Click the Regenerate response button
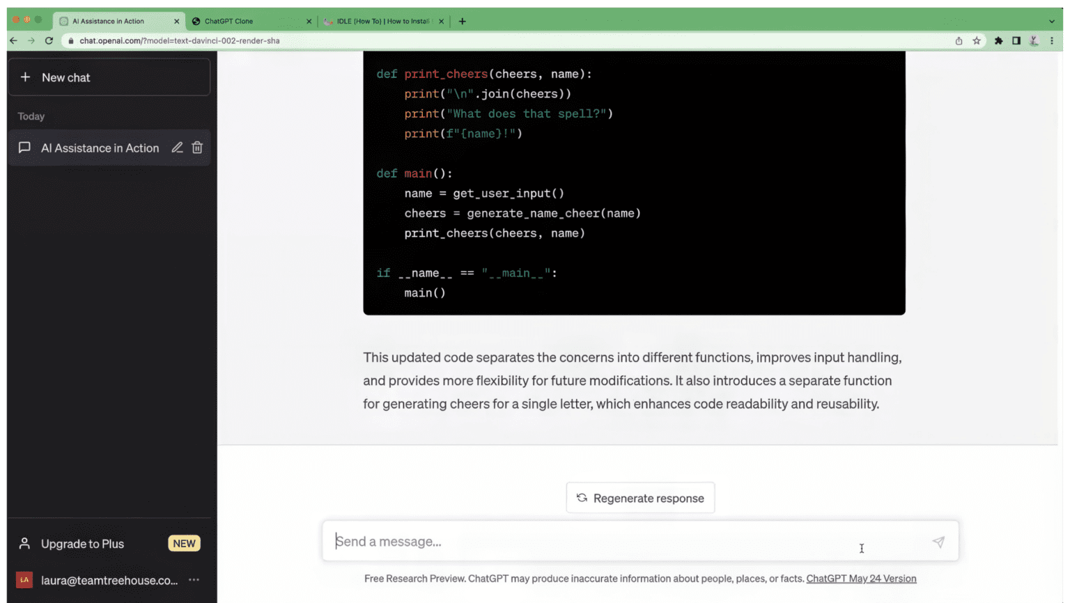Image resolution: width=1070 pixels, height=603 pixels. (x=640, y=498)
